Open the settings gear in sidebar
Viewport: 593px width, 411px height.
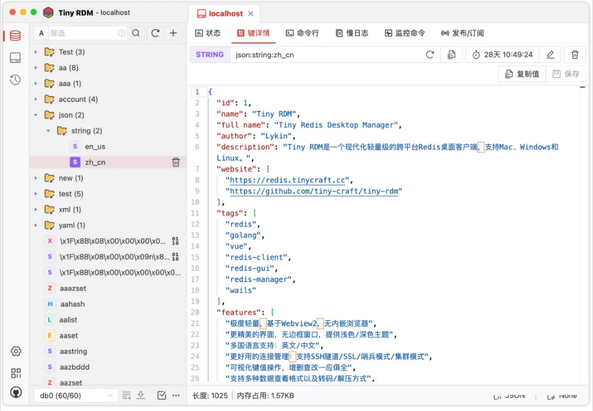click(16, 351)
